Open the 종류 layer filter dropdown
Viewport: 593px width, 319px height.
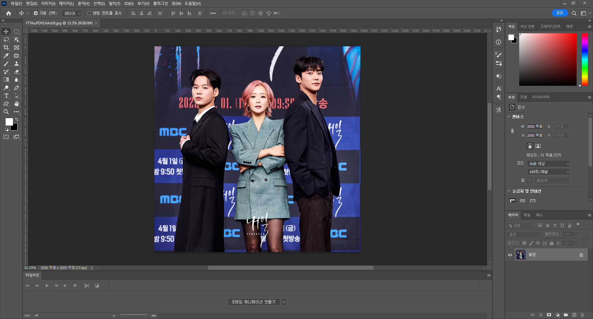coord(519,226)
